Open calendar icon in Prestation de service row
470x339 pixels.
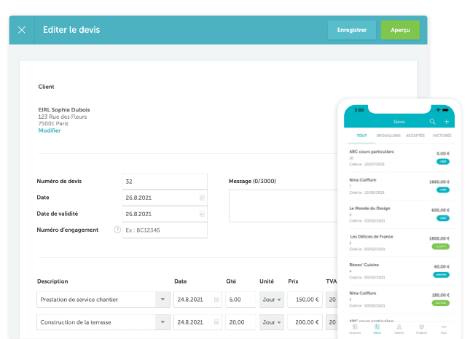tap(216, 300)
